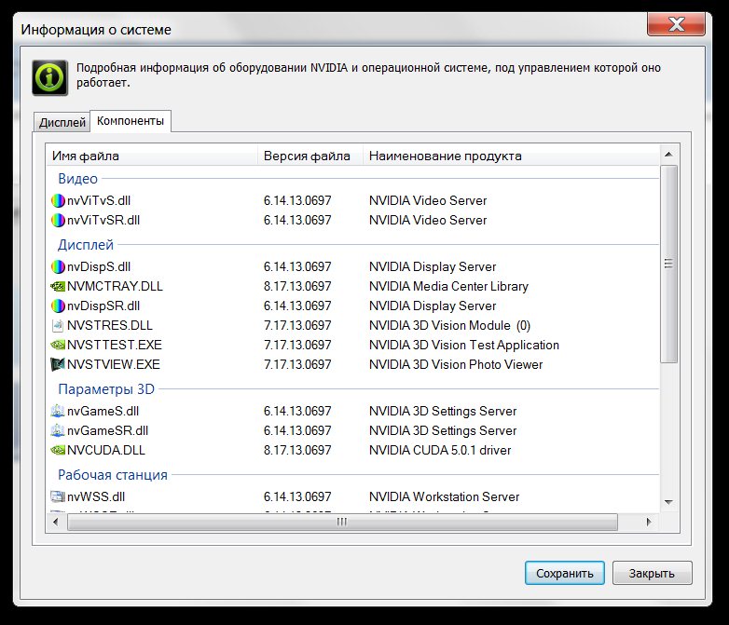Image resolution: width=729 pixels, height=625 pixels.
Task: Select the nvViTvSR.dll file name
Action: [x=103, y=220]
